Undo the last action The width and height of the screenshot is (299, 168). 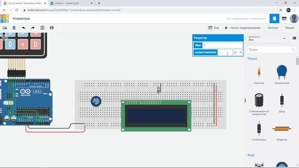click(x=23, y=28)
